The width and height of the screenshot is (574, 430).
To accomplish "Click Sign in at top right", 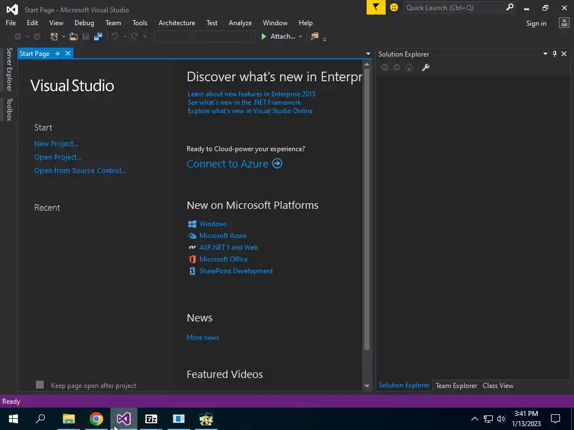I will (536, 24).
